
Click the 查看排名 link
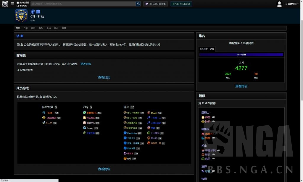click(241, 86)
